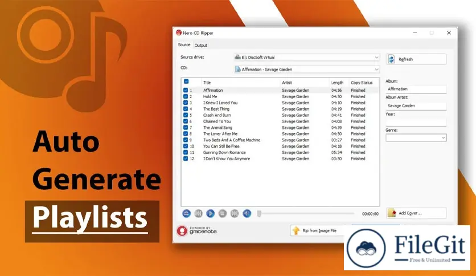Select the track title 'Hold Me'
The image size is (476, 276).
210,96
